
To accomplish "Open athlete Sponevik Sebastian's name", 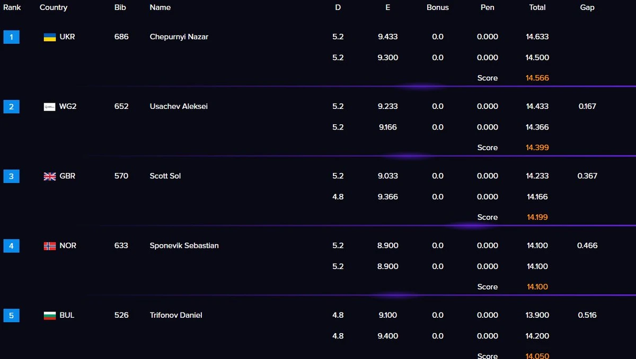I will (184, 246).
